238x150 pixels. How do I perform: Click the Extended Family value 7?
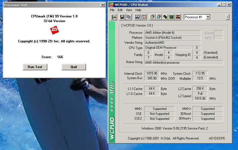[148, 57]
